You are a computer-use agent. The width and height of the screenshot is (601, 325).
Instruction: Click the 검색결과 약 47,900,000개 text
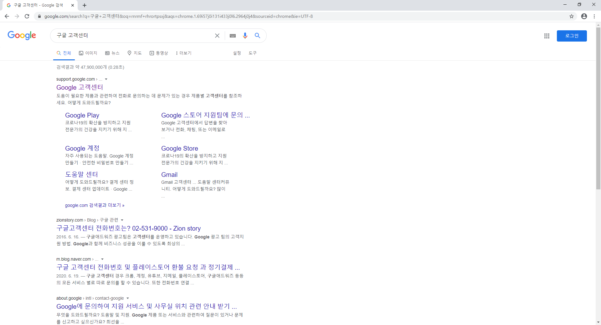coord(90,67)
